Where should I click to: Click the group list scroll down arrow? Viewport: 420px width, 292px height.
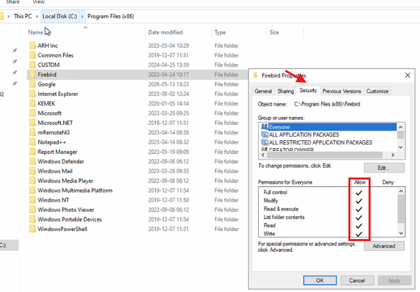click(x=401, y=147)
